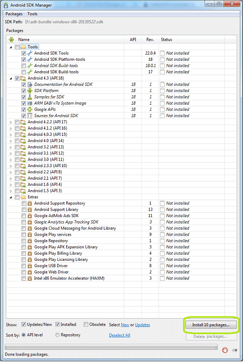Expand the Android 4.2.2 (API 17) group
This screenshot has height=362, width=243.
click(x=11, y=122)
